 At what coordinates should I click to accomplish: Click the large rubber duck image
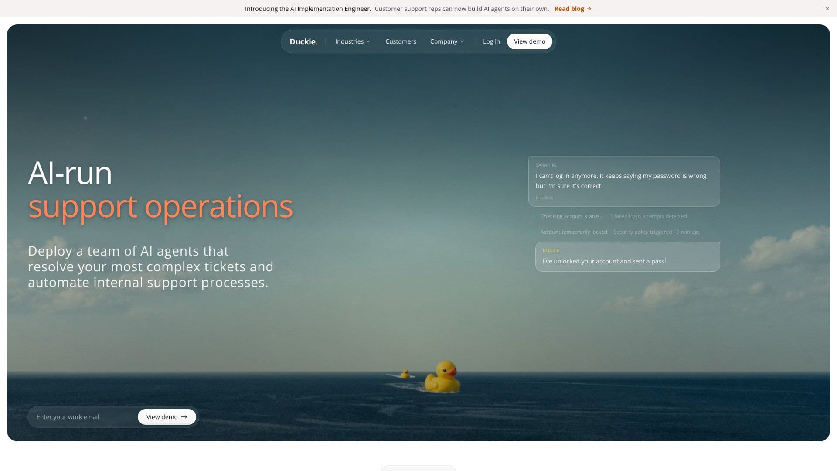click(x=442, y=376)
